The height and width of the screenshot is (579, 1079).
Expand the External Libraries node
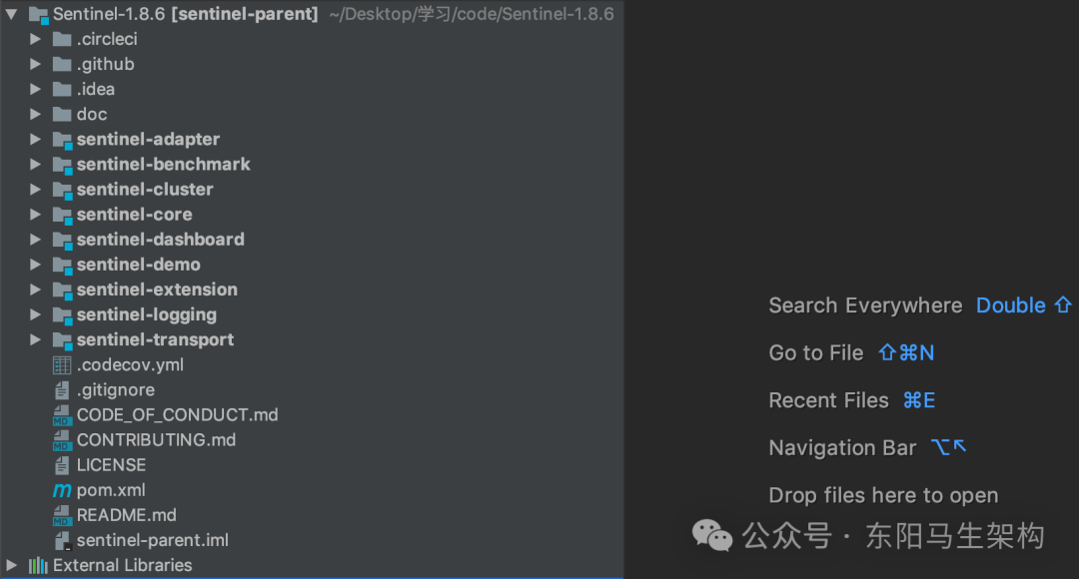click(x=11, y=565)
